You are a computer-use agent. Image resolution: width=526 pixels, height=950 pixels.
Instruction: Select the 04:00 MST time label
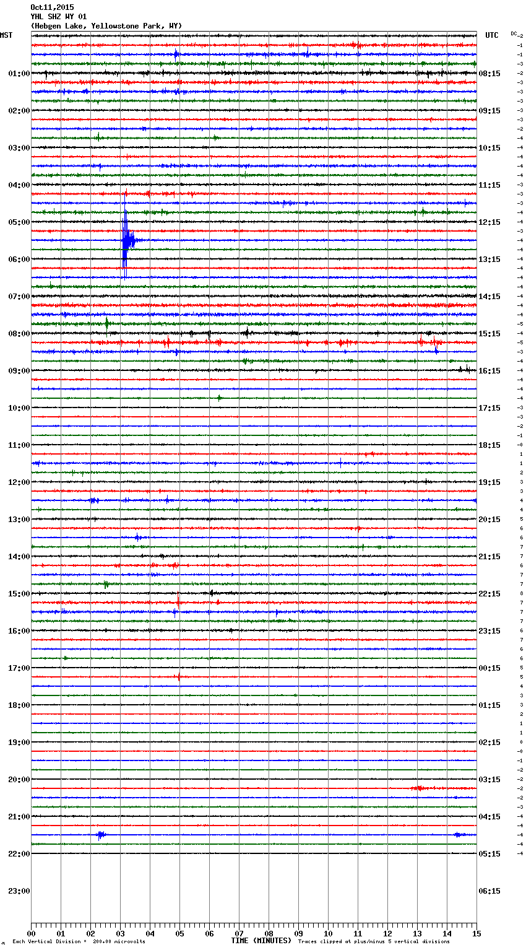tap(19, 185)
